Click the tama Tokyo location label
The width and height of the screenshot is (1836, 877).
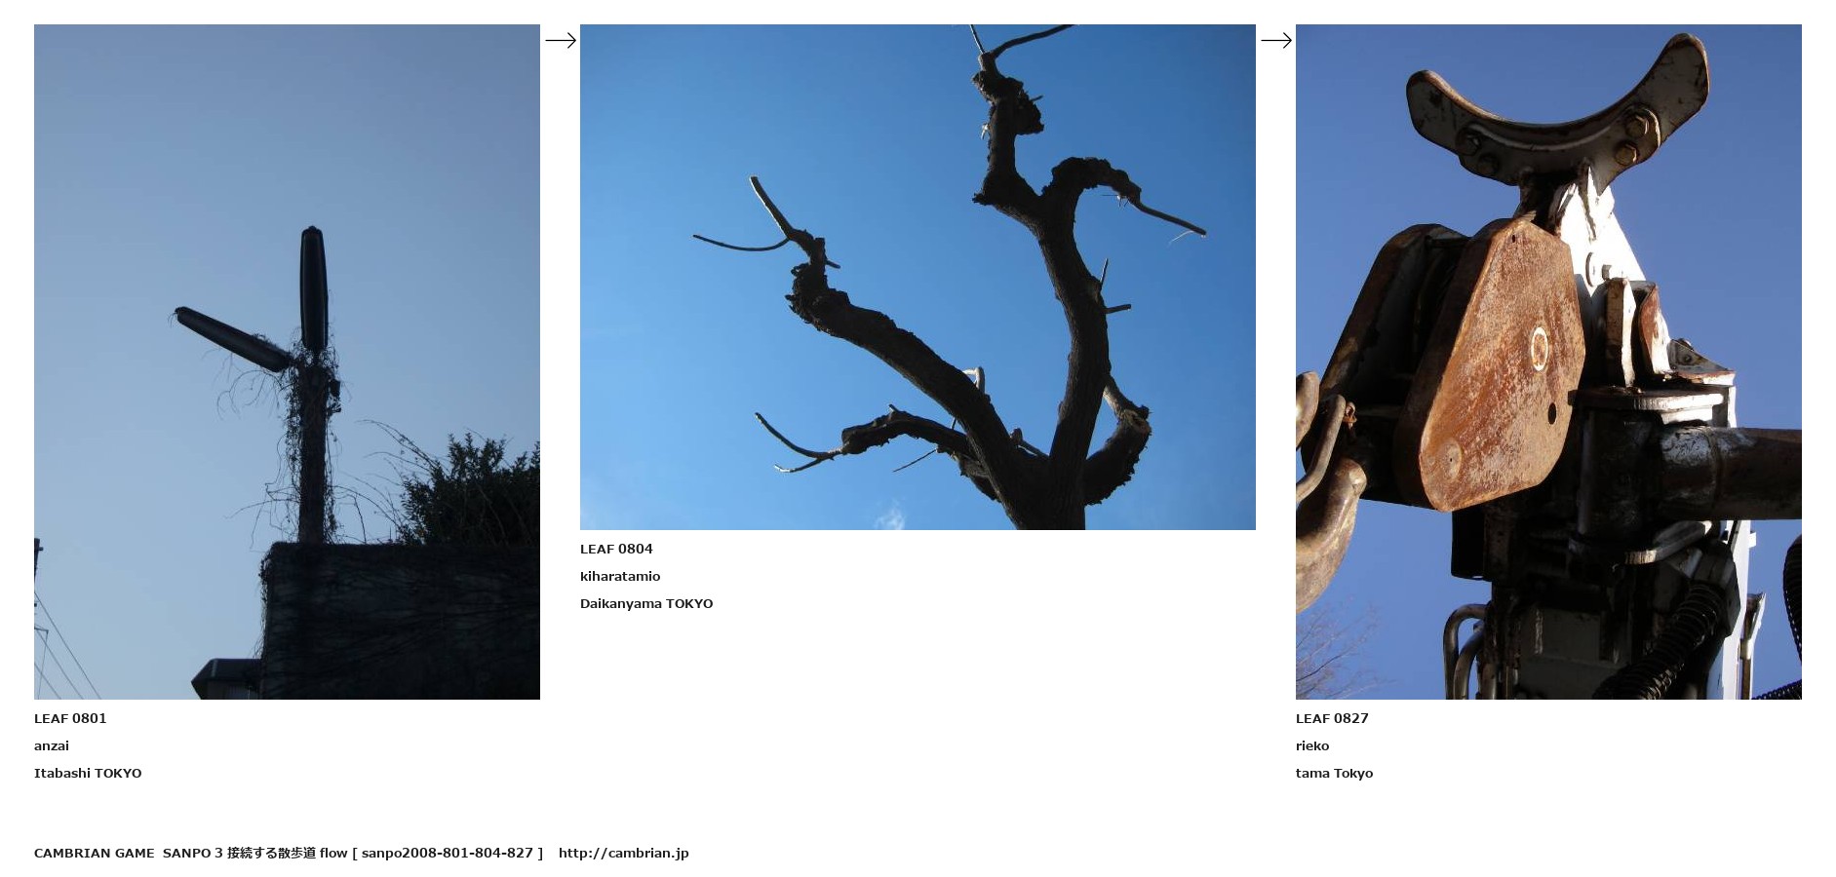click(1334, 773)
